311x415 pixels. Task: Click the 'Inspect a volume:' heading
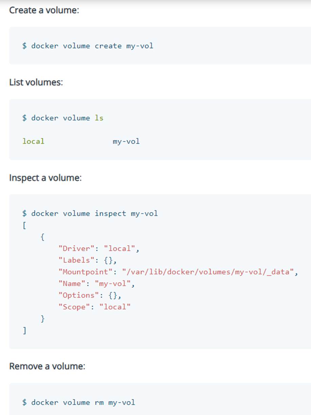pyautogui.click(x=45, y=178)
